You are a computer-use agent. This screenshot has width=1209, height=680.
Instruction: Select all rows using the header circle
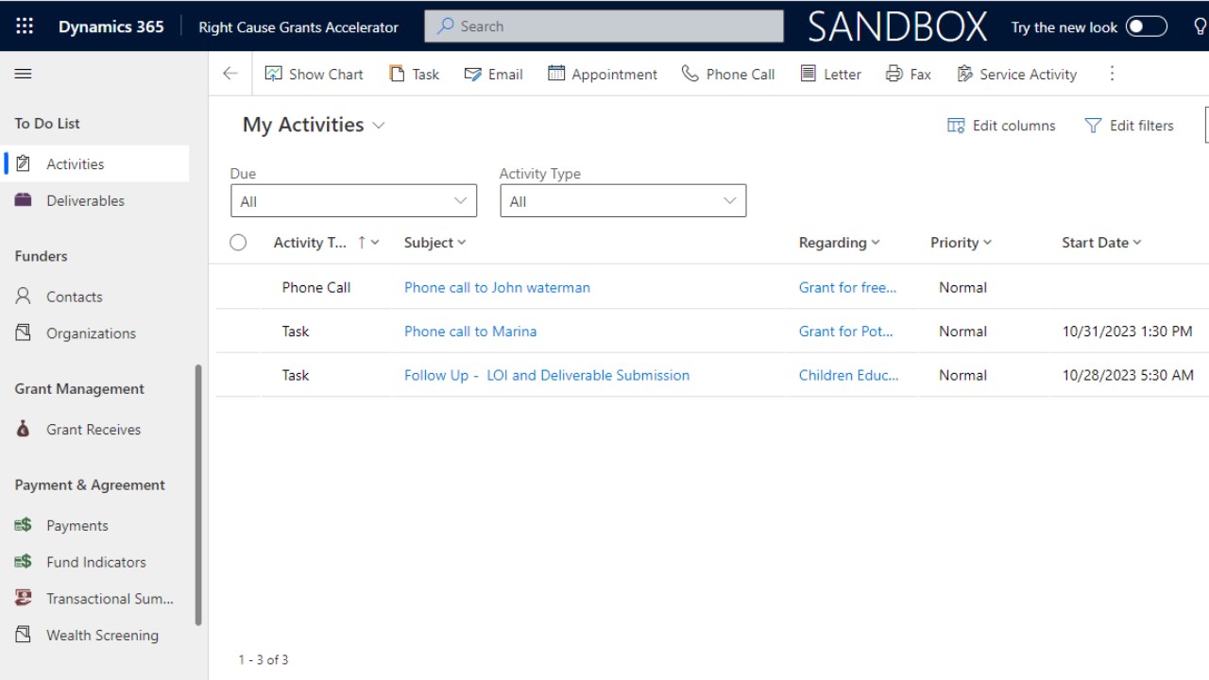[x=238, y=243]
